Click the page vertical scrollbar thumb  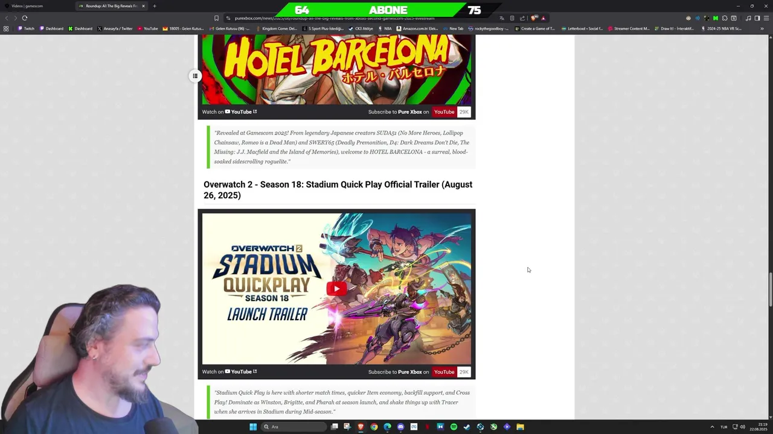point(770,289)
